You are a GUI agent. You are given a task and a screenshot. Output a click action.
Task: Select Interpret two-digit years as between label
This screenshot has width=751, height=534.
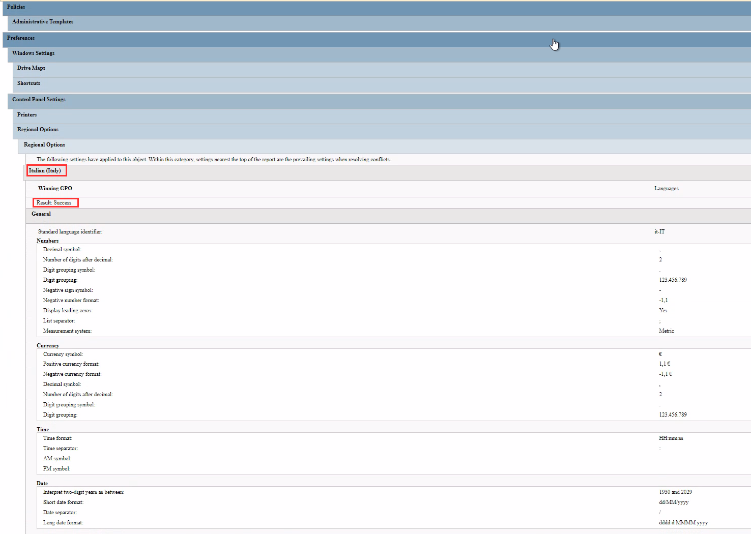click(84, 492)
